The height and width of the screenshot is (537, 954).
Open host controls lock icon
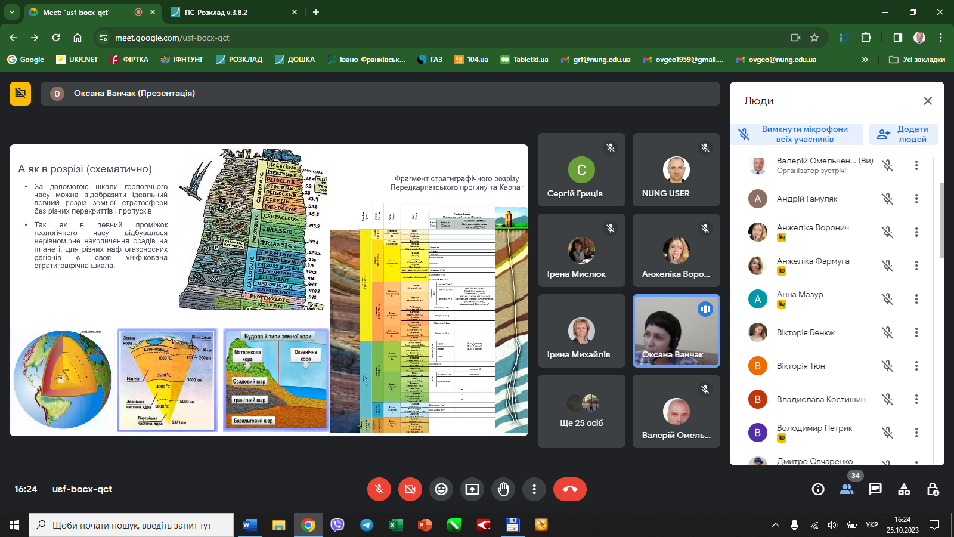point(933,489)
